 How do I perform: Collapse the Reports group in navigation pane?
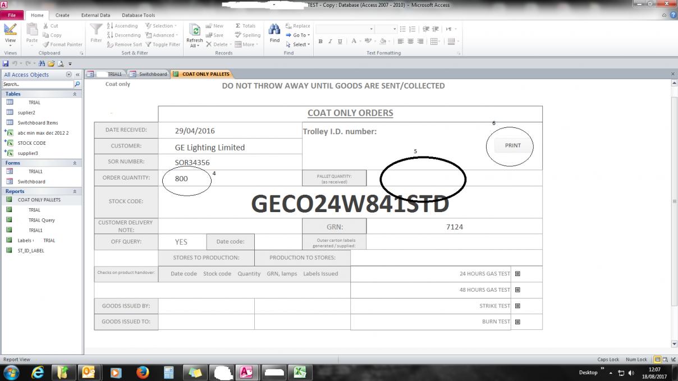pos(75,191)
